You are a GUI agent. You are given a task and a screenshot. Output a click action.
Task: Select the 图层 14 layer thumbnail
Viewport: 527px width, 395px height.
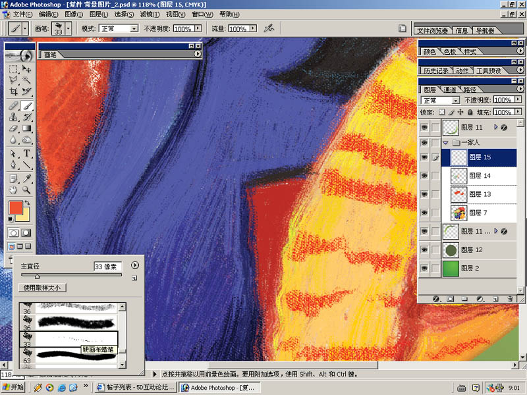[x=458, y=176]
